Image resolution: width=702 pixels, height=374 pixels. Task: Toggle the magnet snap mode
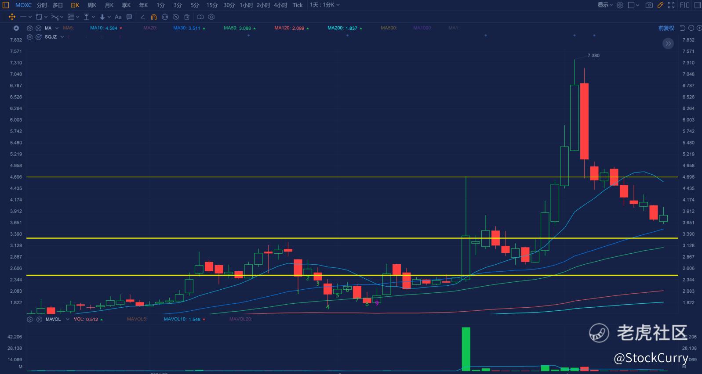tap(154, 17)
